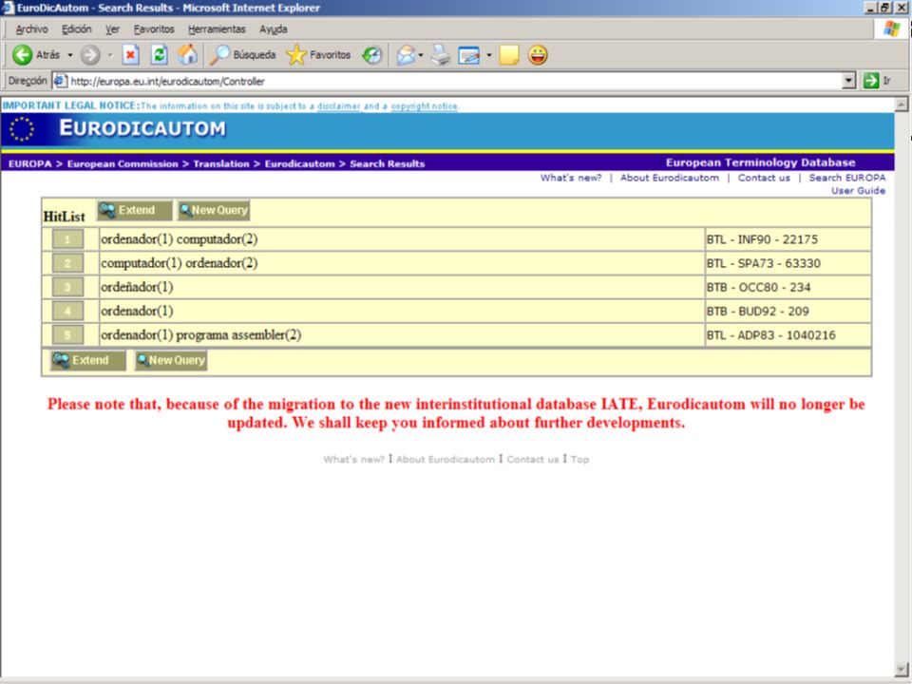The image size is (912, 684).
Task: Go to Eurodicautom breadcrumb link
Action: [x=299, y=164]
